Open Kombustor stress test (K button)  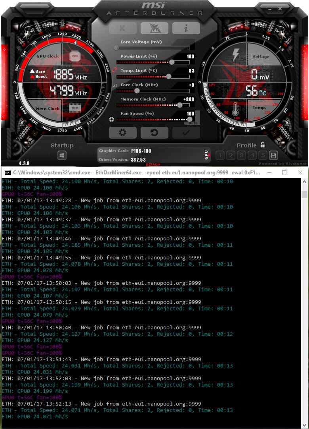pos(122,28)
